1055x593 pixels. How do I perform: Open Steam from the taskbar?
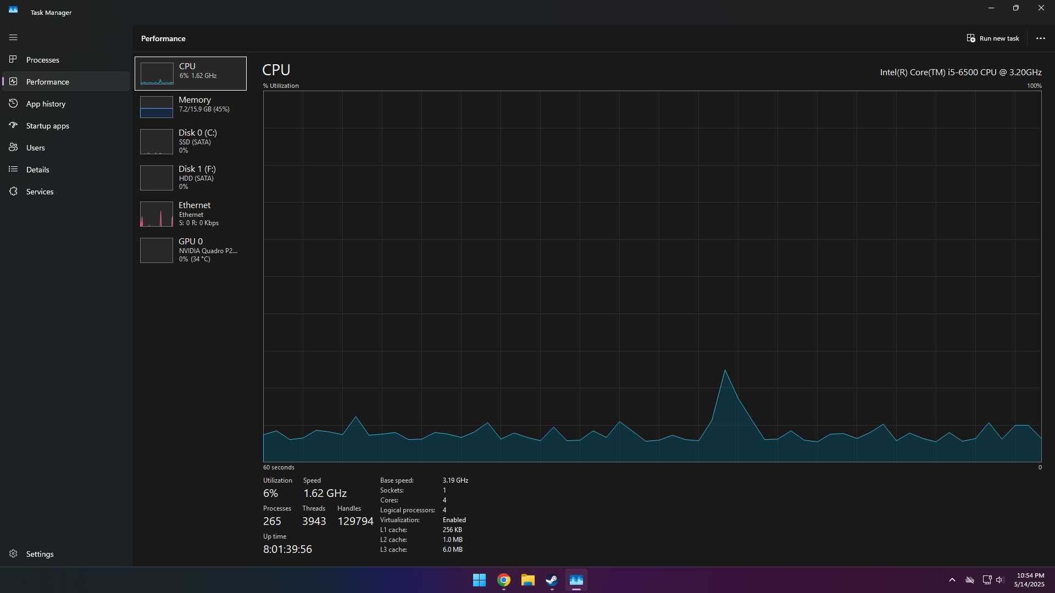click(552, 580)
